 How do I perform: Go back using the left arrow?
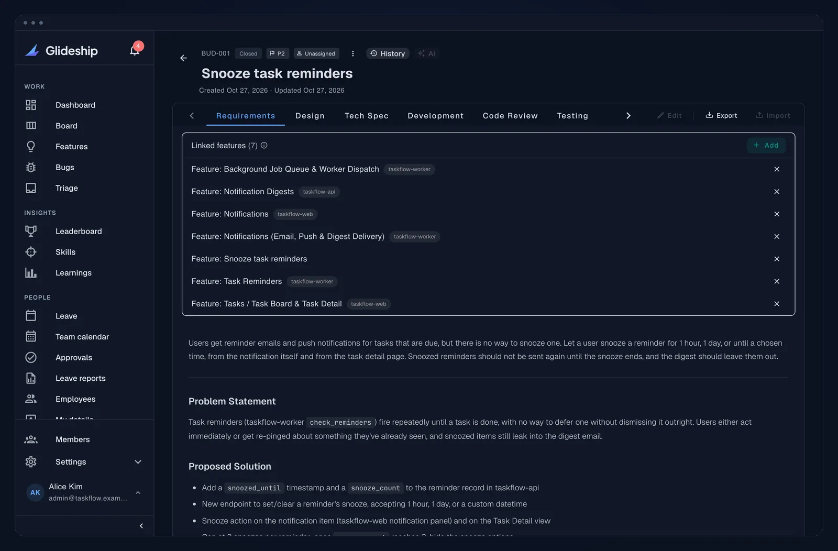point(183,58)
